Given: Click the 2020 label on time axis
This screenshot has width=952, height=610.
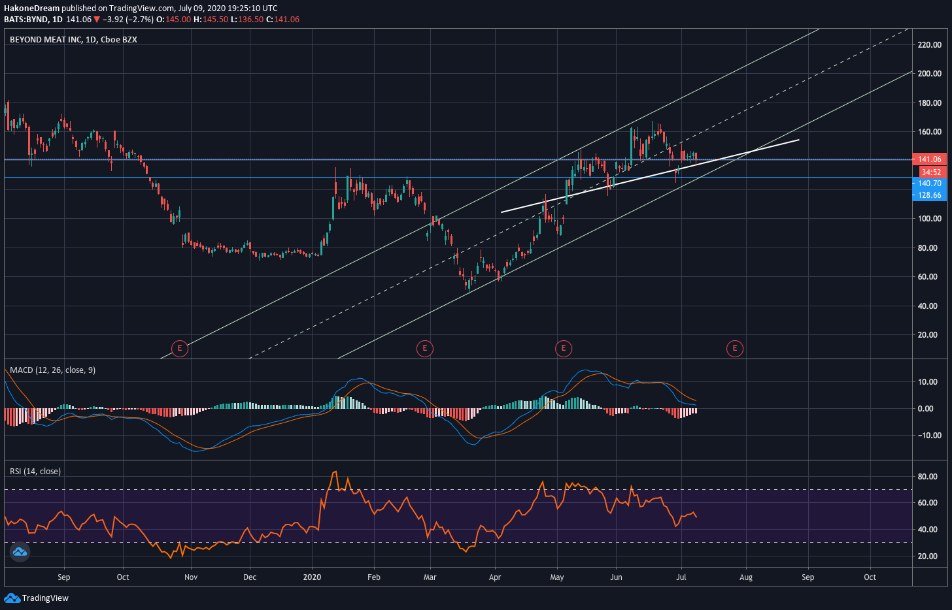Looking at the screenshot, I should click(313, 577).
